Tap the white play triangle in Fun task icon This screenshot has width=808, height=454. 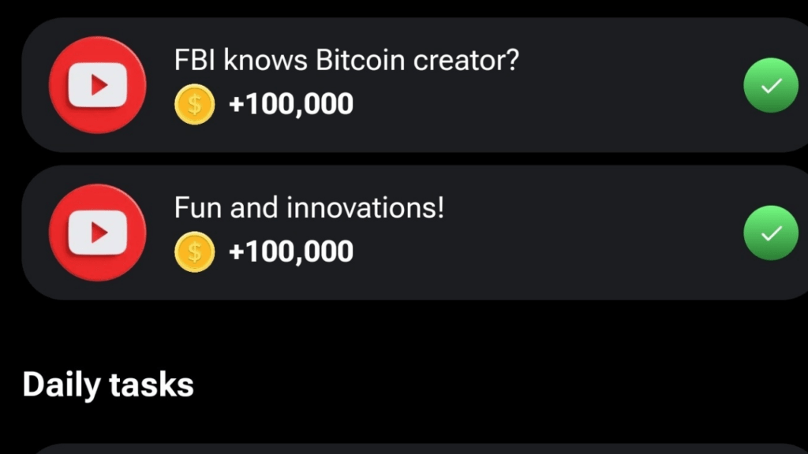99,233
